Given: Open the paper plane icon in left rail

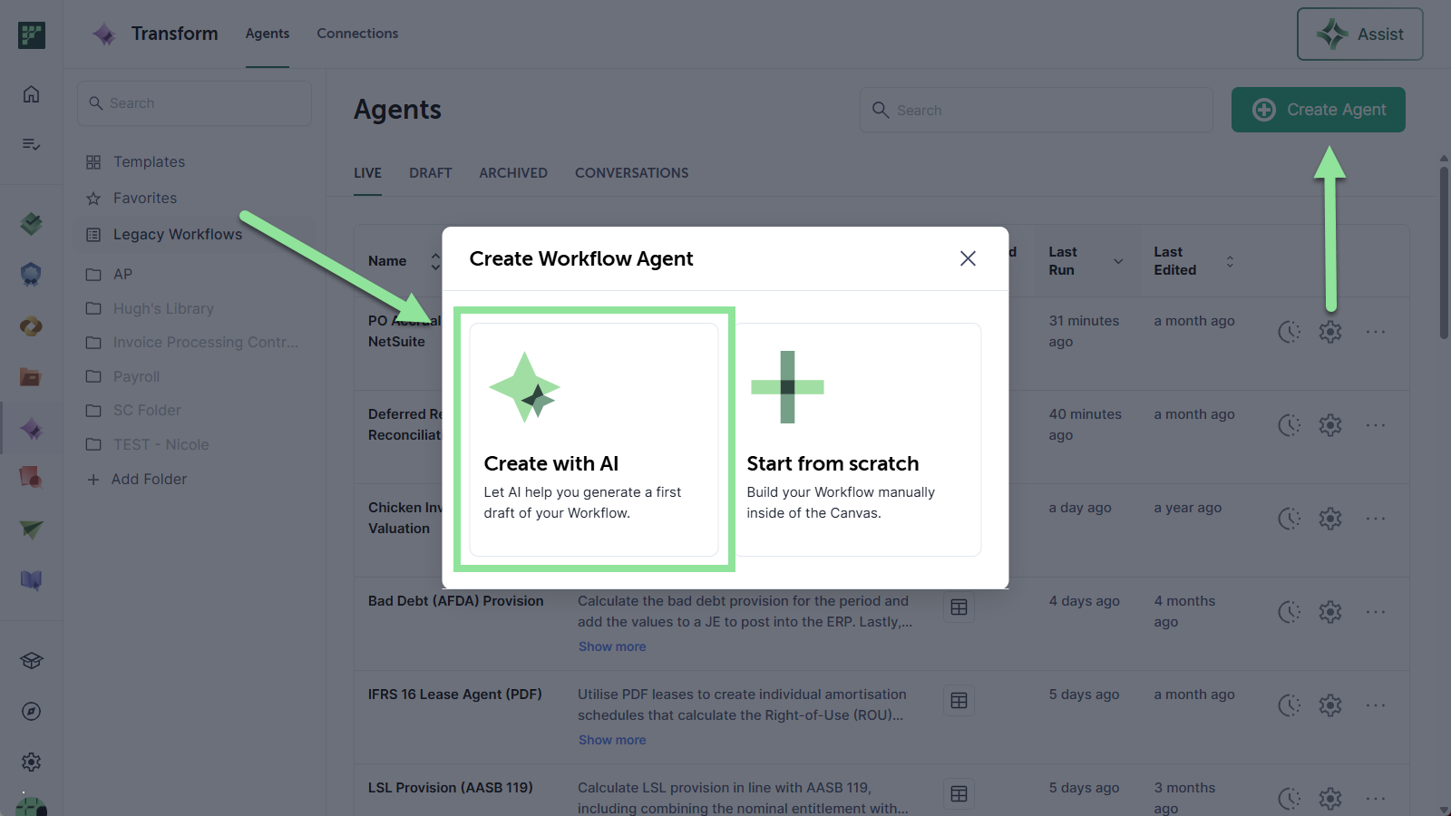Looking at the screenshot, I should (x=31, y=529).
